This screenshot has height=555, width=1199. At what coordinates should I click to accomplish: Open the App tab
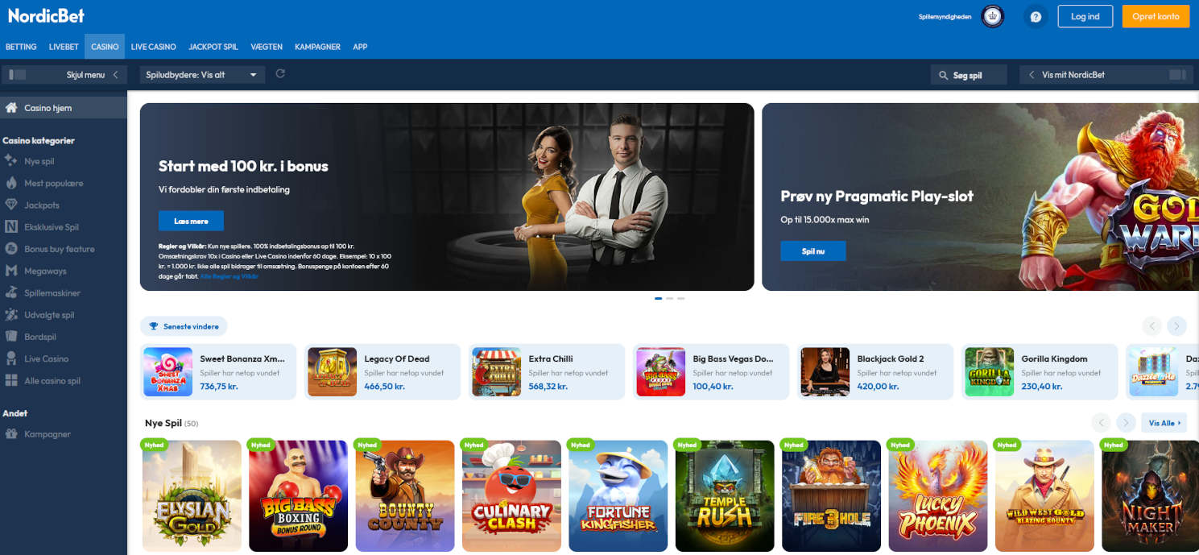tap(360, 47)
